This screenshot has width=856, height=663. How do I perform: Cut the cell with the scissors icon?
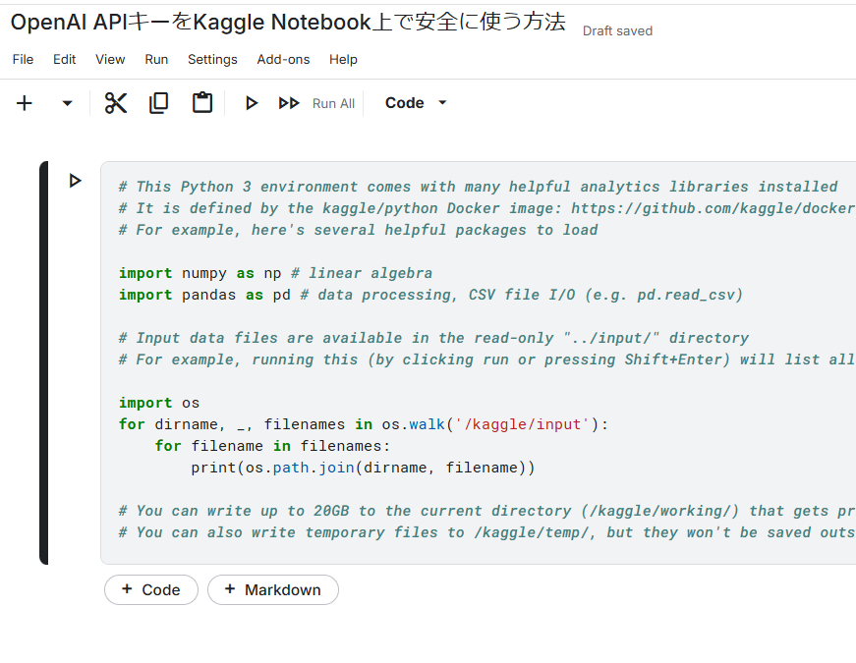pos(116,103)
